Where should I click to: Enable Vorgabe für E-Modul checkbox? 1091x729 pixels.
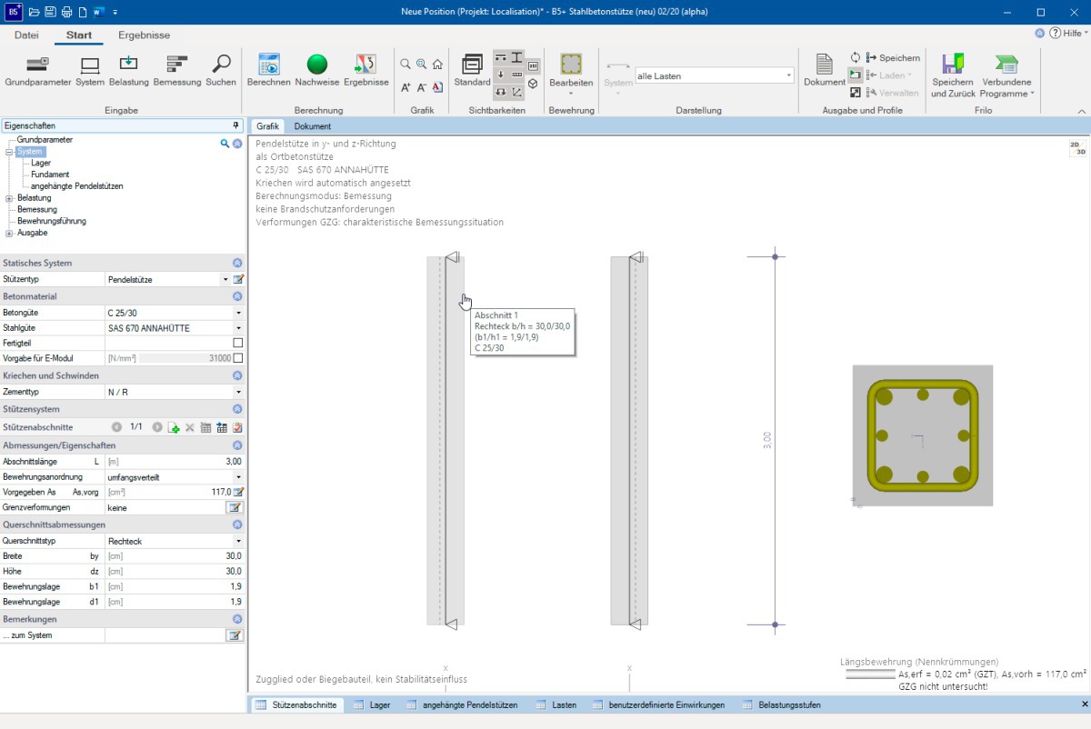pyautogui.click(x=238, y=358)
